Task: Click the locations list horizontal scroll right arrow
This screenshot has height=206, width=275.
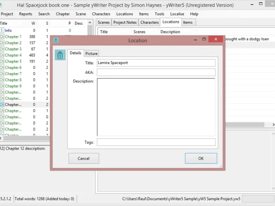Action: [x=273, y=125]
